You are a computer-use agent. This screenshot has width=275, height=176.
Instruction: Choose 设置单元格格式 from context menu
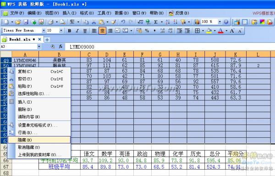(39, 125)
